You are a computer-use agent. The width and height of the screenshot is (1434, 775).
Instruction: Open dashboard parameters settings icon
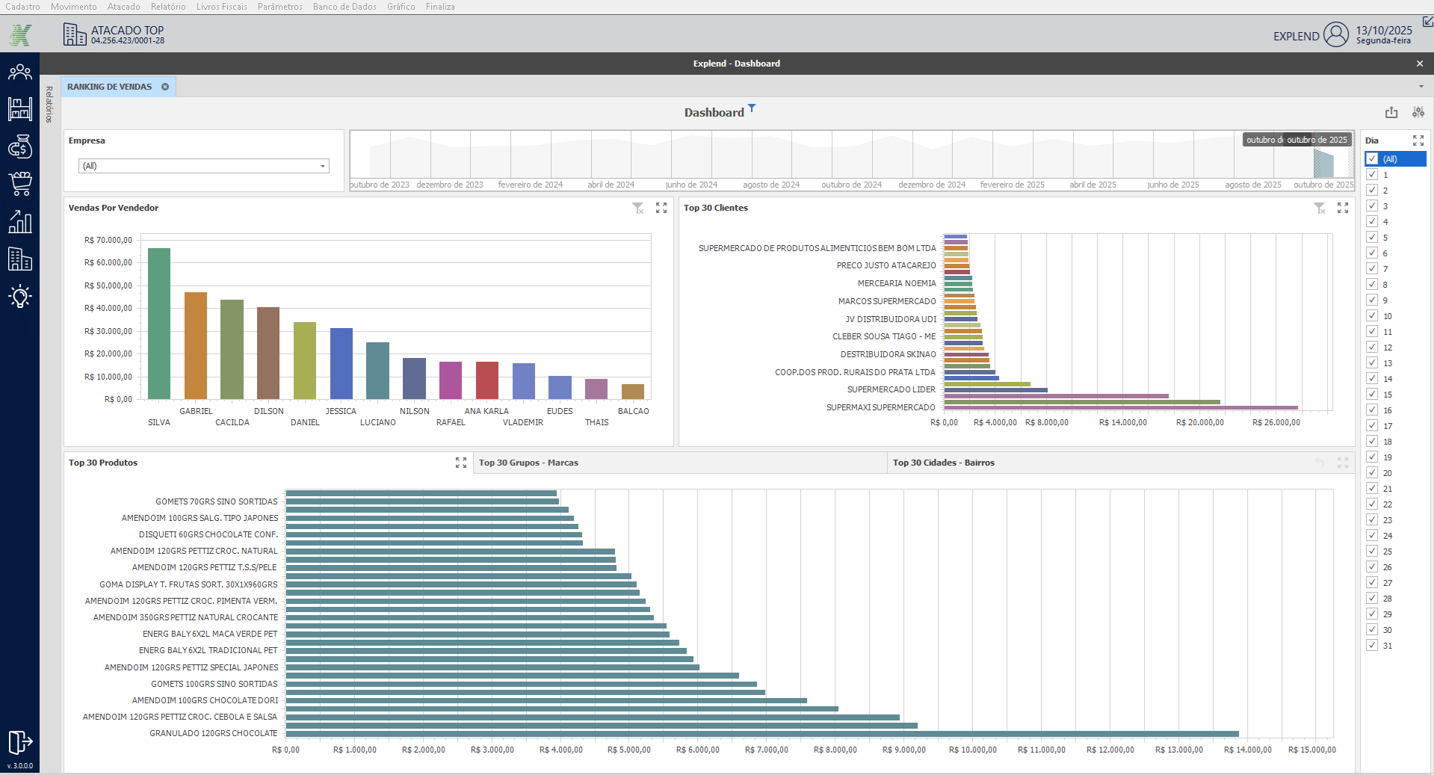[1418, 112]
